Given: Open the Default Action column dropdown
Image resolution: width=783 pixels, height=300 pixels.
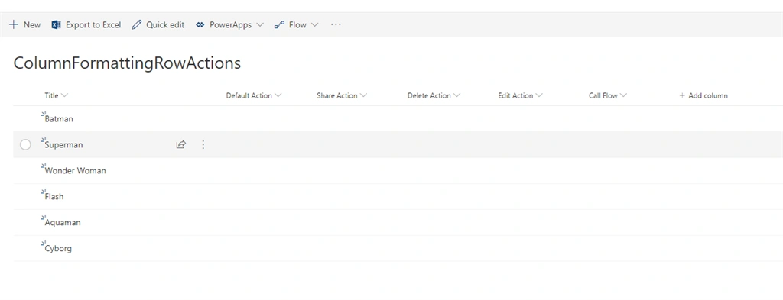Looking at the screenshot, I should [x=278, y=95].
